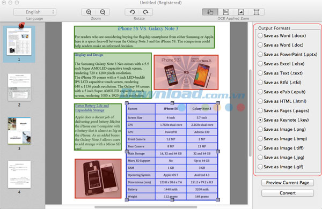Choose Save as Rtfd (.rtfd) option
322x209 pixels.
click(x=280, y=83)
